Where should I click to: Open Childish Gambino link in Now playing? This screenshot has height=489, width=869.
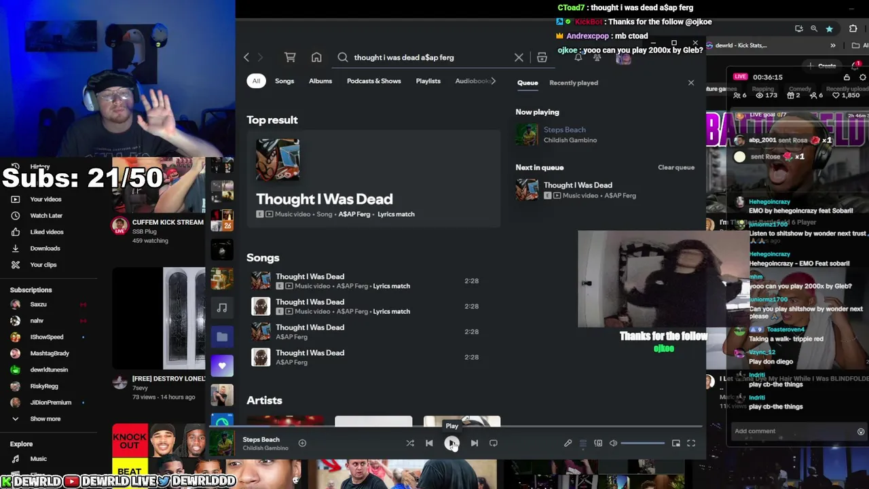click(570, 140)
